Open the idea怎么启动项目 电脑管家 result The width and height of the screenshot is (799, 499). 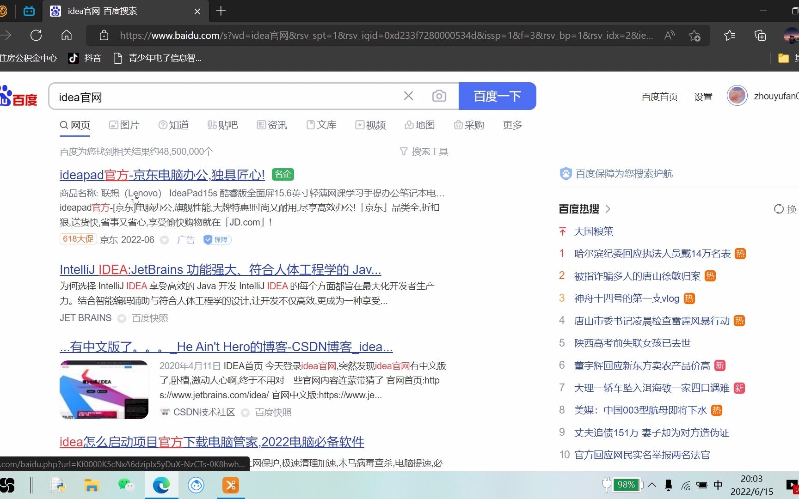pyautogui.click(x=212, y=442)
